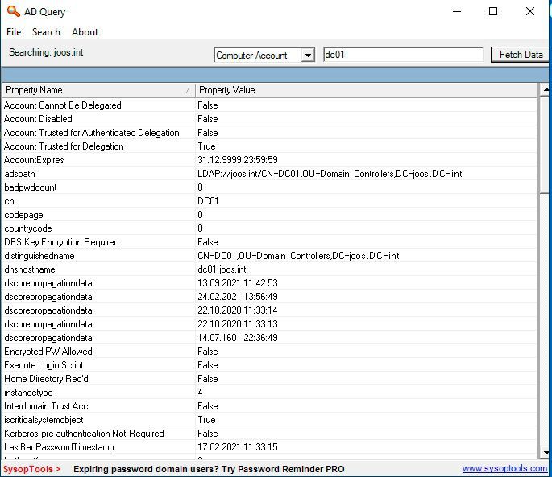Minimize the AD Query window
Viewport: 552px width, 477px height.
point(457,11)
